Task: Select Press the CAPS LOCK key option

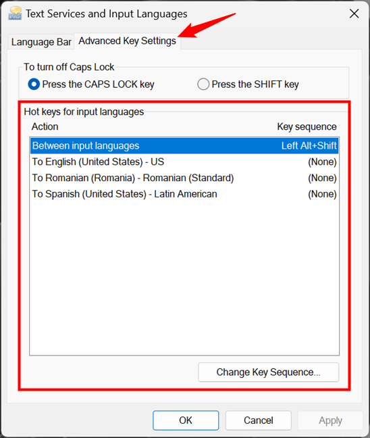Action: click(91, 84)
